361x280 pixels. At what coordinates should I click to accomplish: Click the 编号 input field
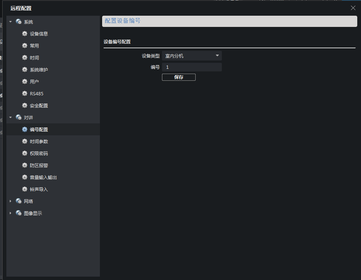[192, 67]
